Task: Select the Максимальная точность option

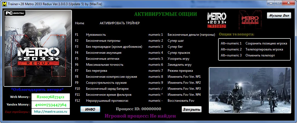Action: click(105, 65)
